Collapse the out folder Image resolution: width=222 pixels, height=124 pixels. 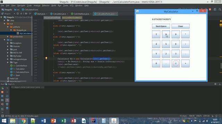click(5, 24)
